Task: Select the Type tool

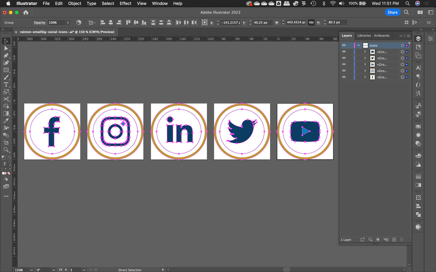Action: (6, 85)
